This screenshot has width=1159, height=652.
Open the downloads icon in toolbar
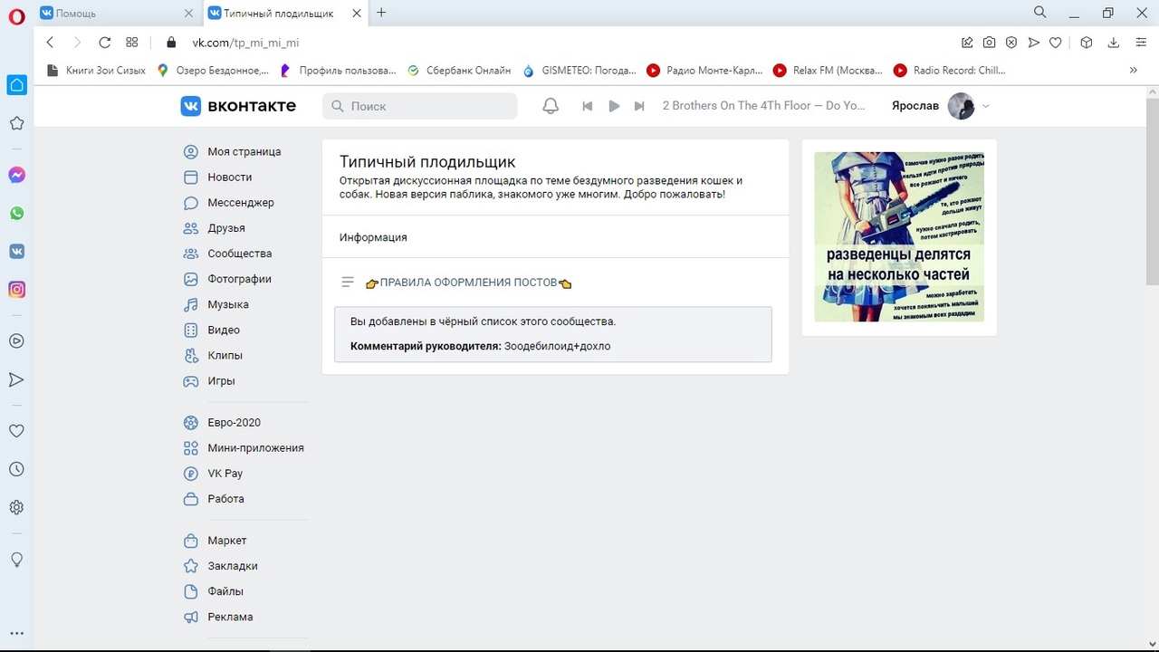[x=1114, y=43]
